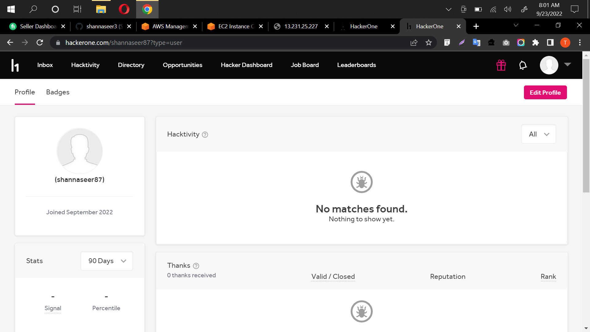Open Opera browser from taskbar
This screenshot has width=590, height=332.
tap(124, 9)
